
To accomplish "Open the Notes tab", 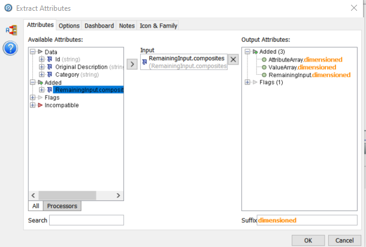I will point(127,26).
